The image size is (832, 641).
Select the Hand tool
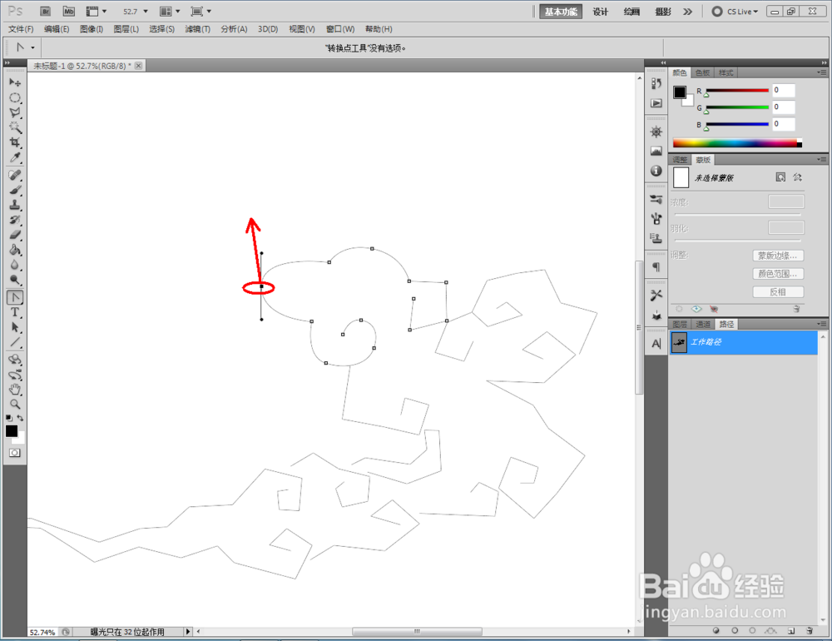(15, 390)
